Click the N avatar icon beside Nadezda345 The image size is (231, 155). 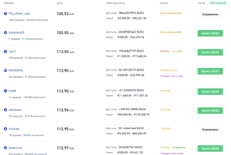click(x=5, y=32)
